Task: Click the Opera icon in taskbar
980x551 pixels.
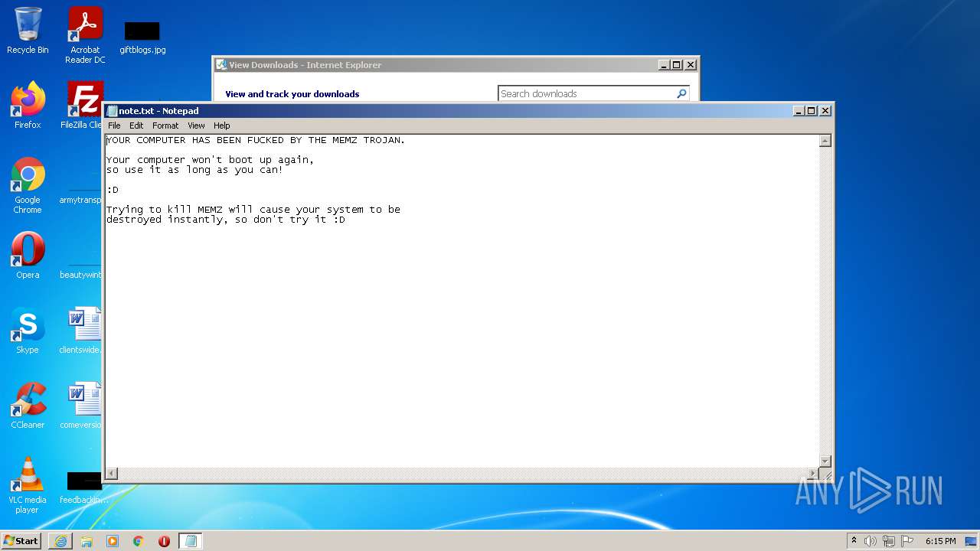Action: [x=164, y=541]
